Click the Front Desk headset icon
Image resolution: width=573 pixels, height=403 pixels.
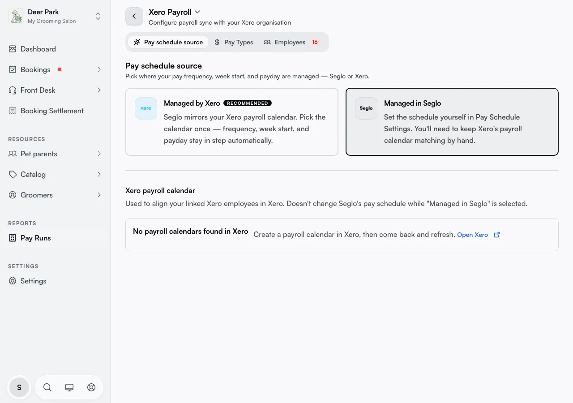pos(13,90)
